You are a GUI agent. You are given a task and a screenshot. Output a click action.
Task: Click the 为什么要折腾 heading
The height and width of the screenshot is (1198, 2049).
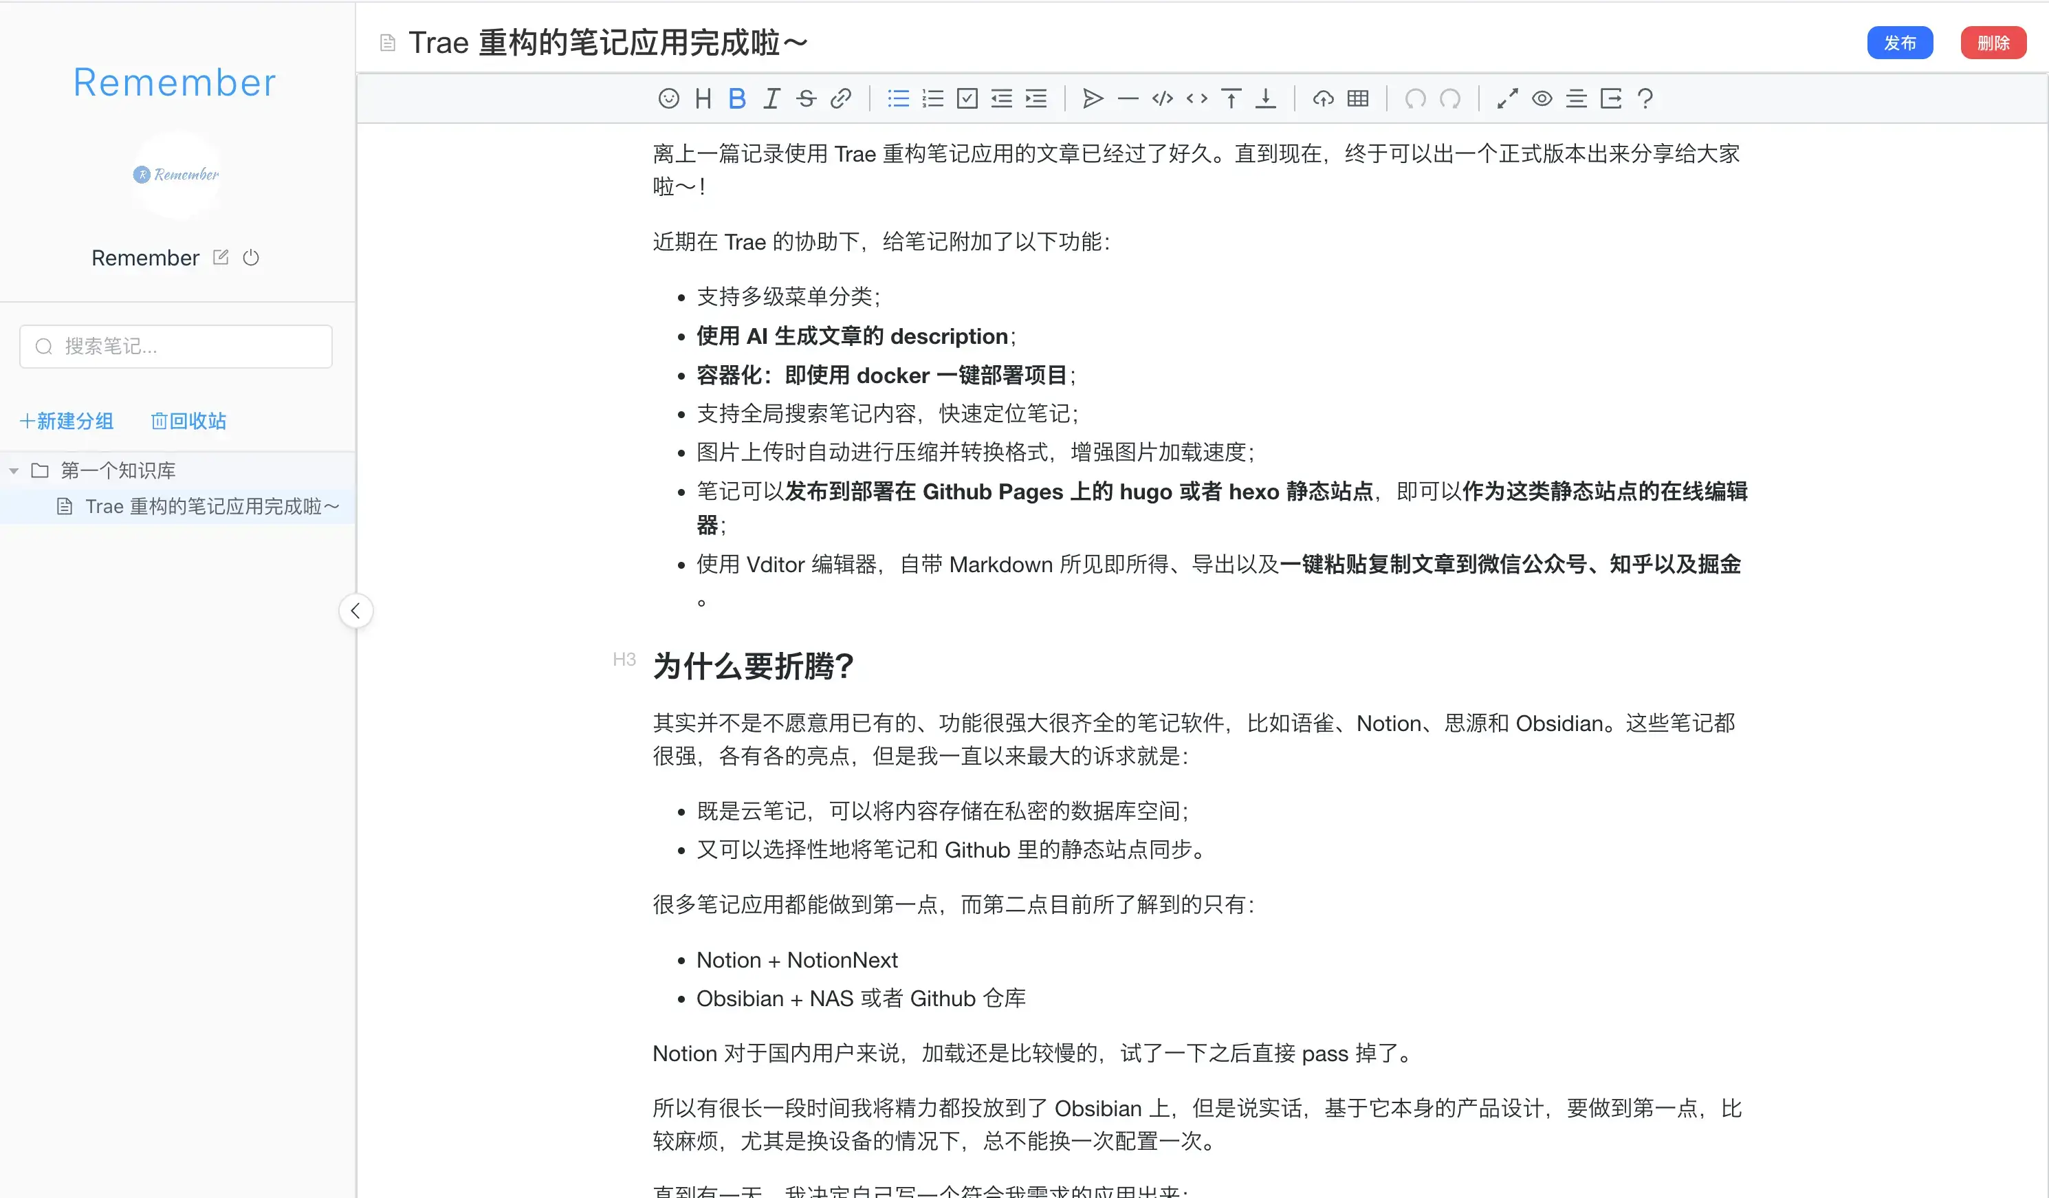[x=753, y=666]
